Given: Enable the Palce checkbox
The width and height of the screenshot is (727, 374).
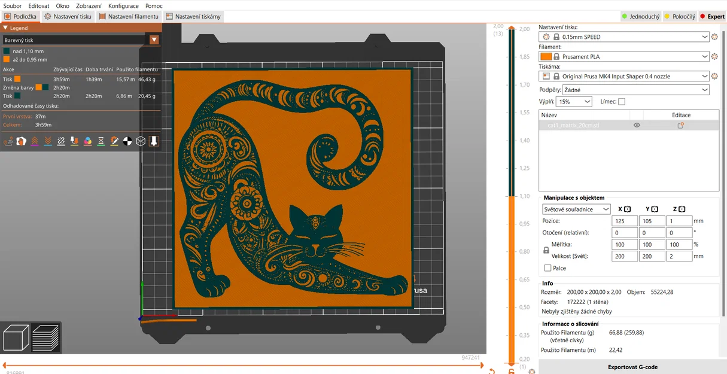Looking at the screenshot, I should (547, 268).
